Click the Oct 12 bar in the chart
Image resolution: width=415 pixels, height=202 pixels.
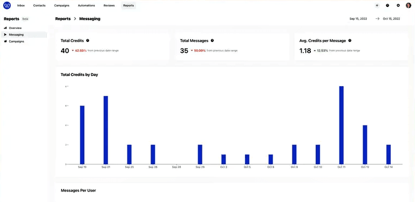click(x=365, y=145)
